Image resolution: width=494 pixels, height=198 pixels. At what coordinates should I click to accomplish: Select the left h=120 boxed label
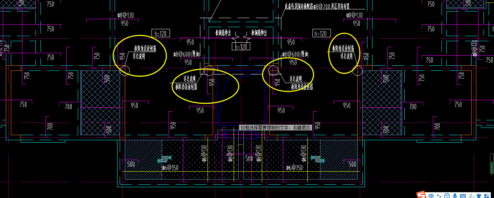tap(160, 33)
